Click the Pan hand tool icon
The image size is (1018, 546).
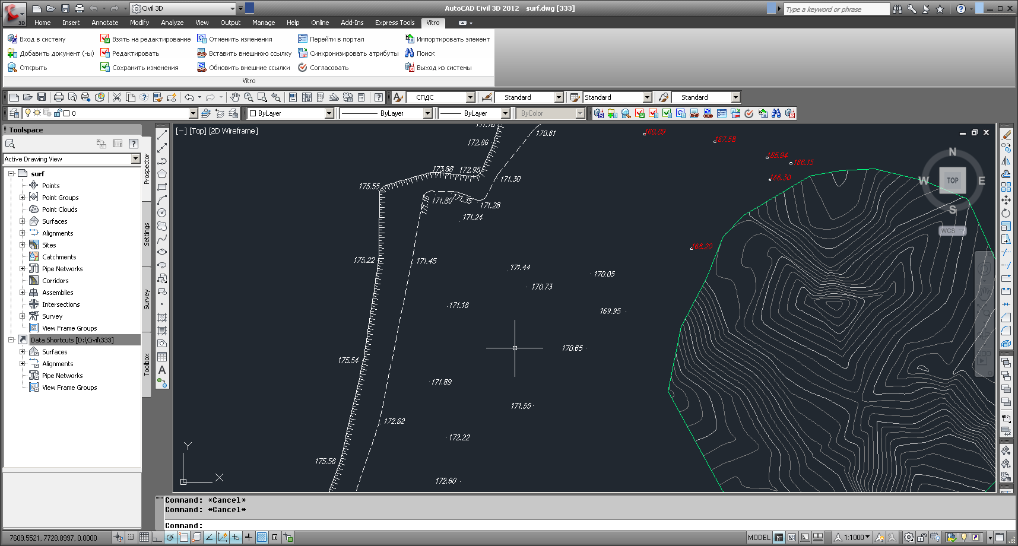pos(235,97)
